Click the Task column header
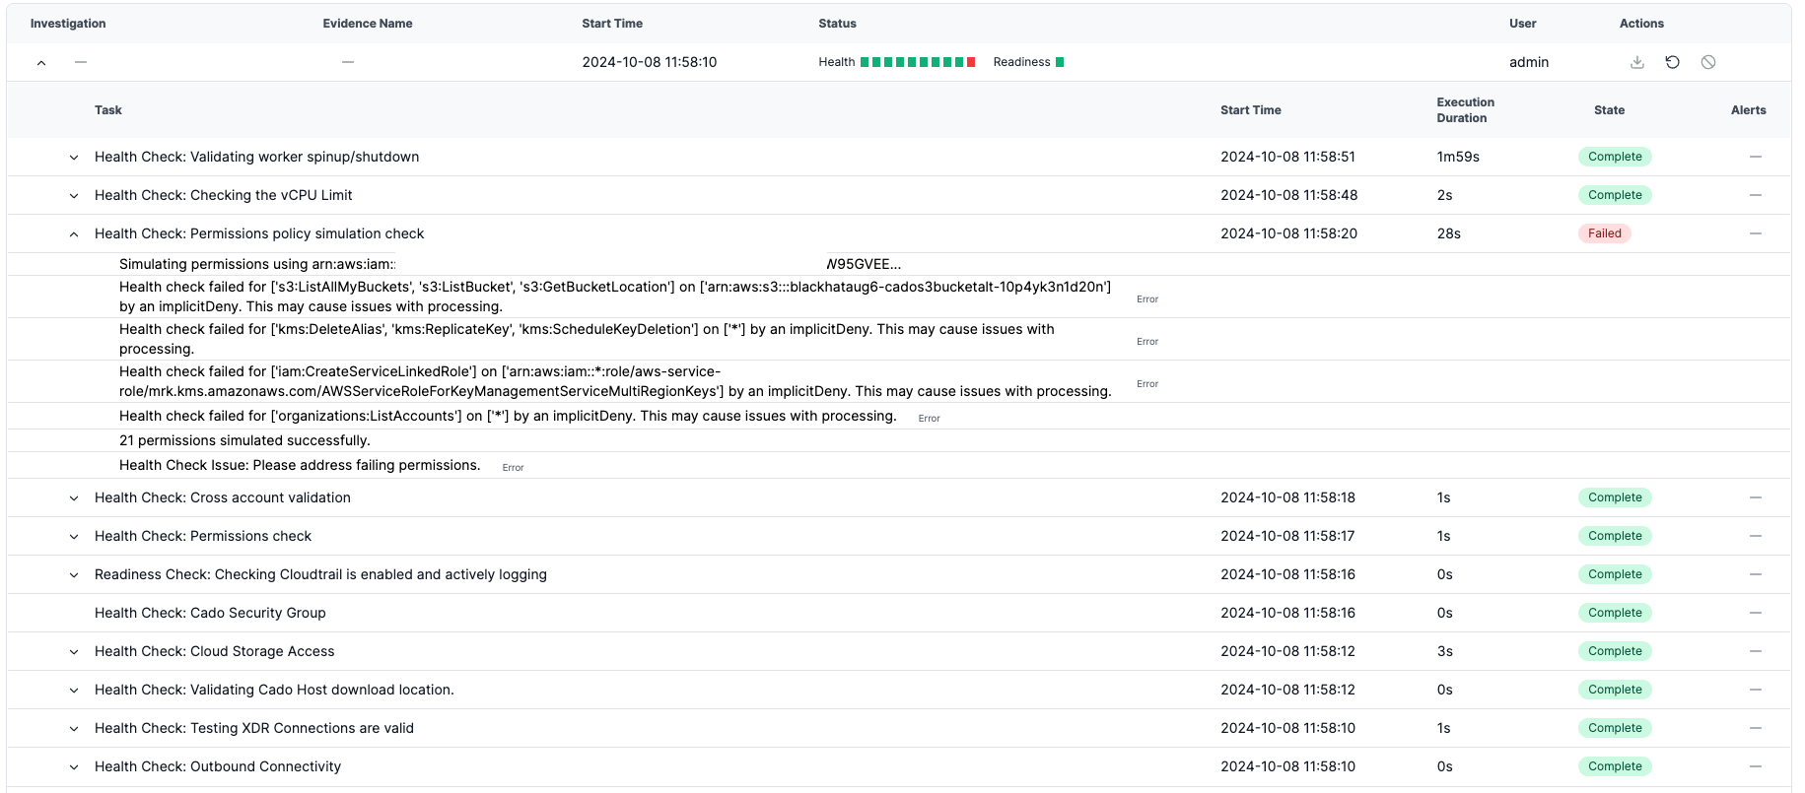Viewport: 1805px width, 793px height. pyautogui.click(x=108, y=110)
